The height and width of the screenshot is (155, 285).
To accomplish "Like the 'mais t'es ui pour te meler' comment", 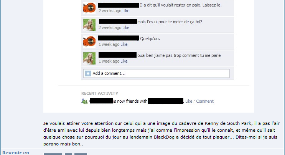I will 126,27.
